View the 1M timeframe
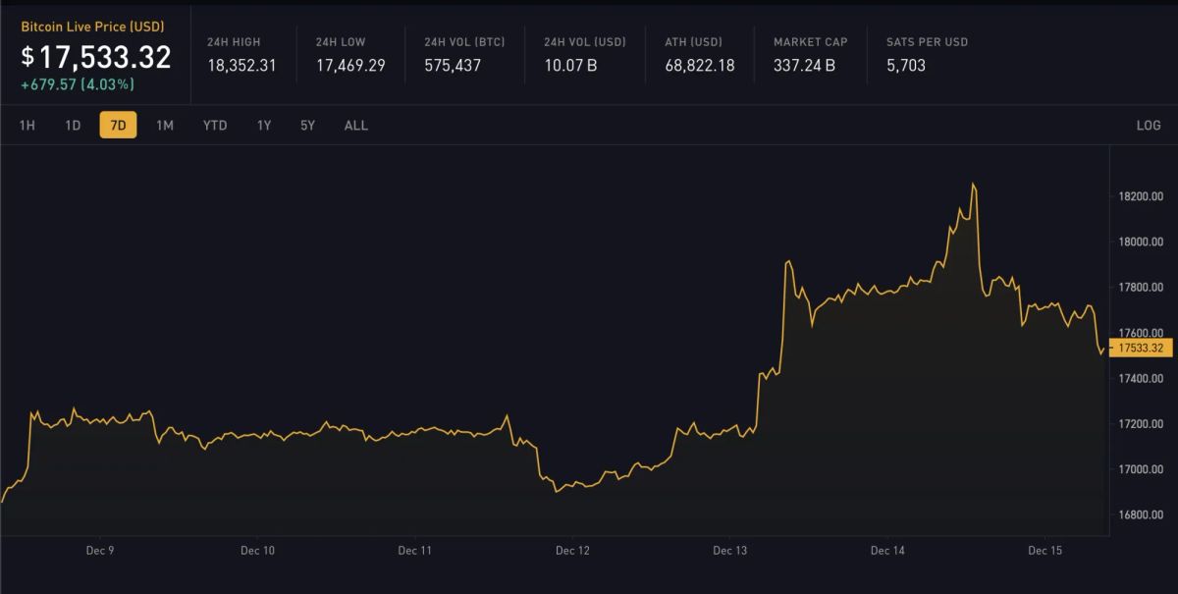Viewport: 1178px width, 594px height. click(x=163, y=126)
